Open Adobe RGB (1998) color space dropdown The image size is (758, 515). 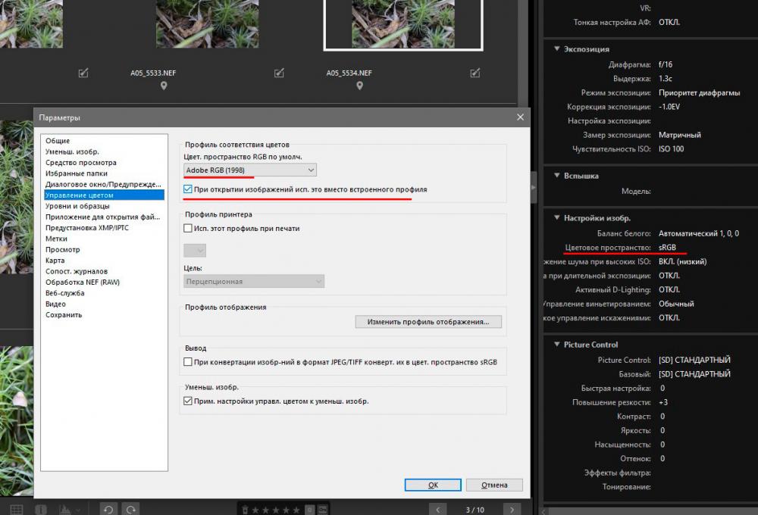[250, 170]
